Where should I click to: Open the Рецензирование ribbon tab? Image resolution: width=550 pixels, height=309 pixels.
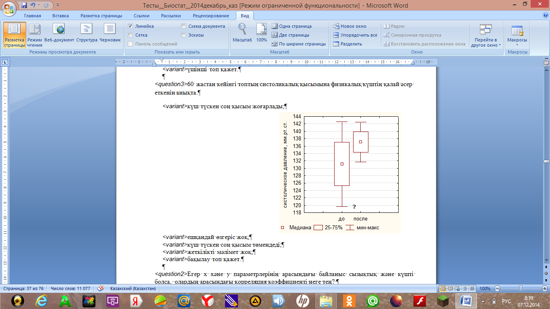coord(211,16)
